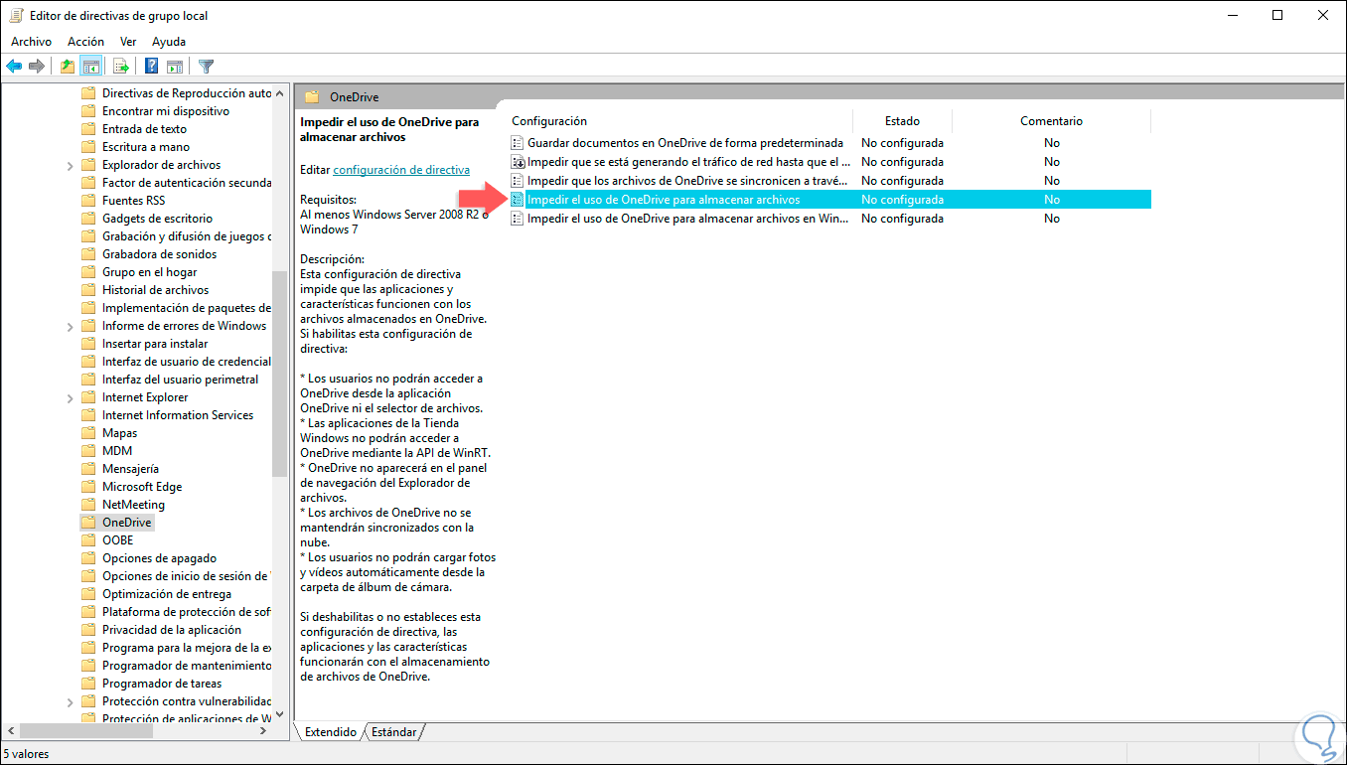Click the folder icon next to MDM
Image resolution: width=1347 pixels, height=765 pixels.
[88, 451]
